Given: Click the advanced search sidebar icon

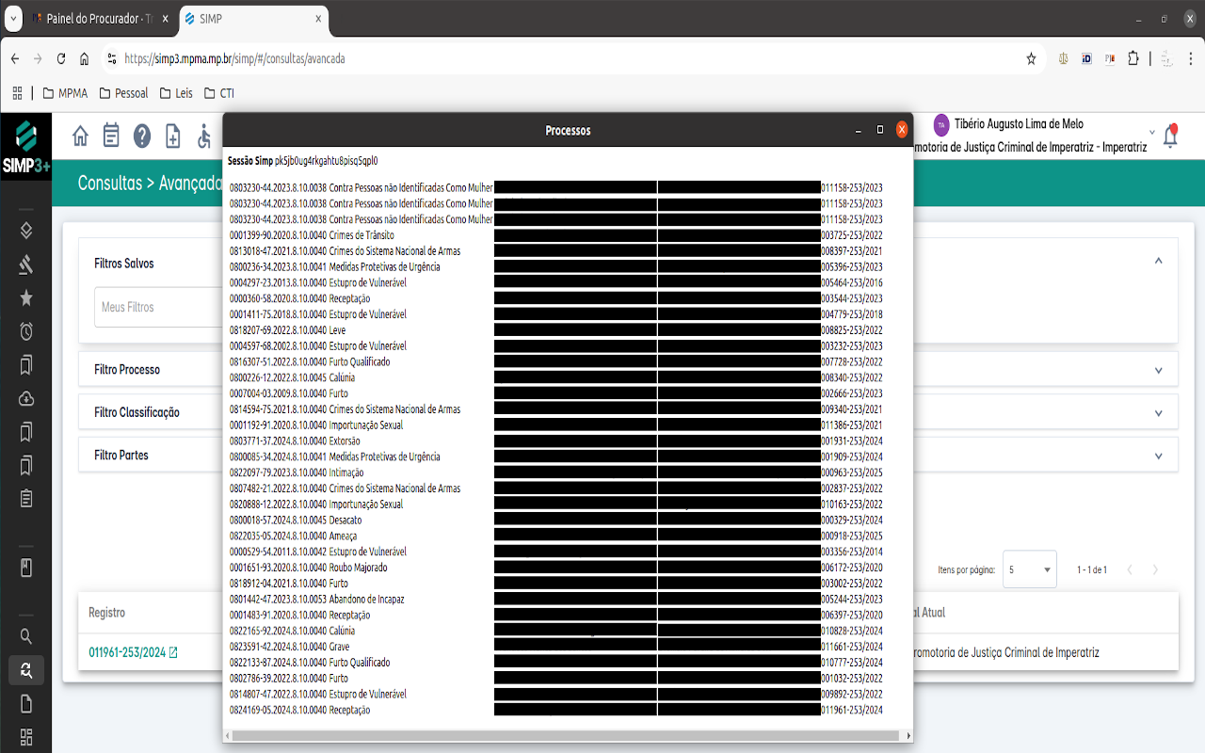Looking at the screenshot, I should point(26,670).
